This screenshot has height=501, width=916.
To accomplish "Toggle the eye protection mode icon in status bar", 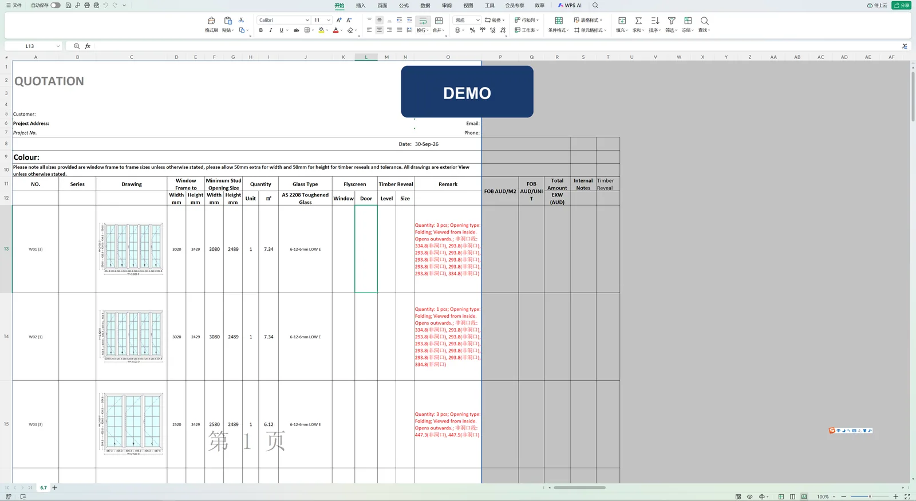I will coord(749,496).
